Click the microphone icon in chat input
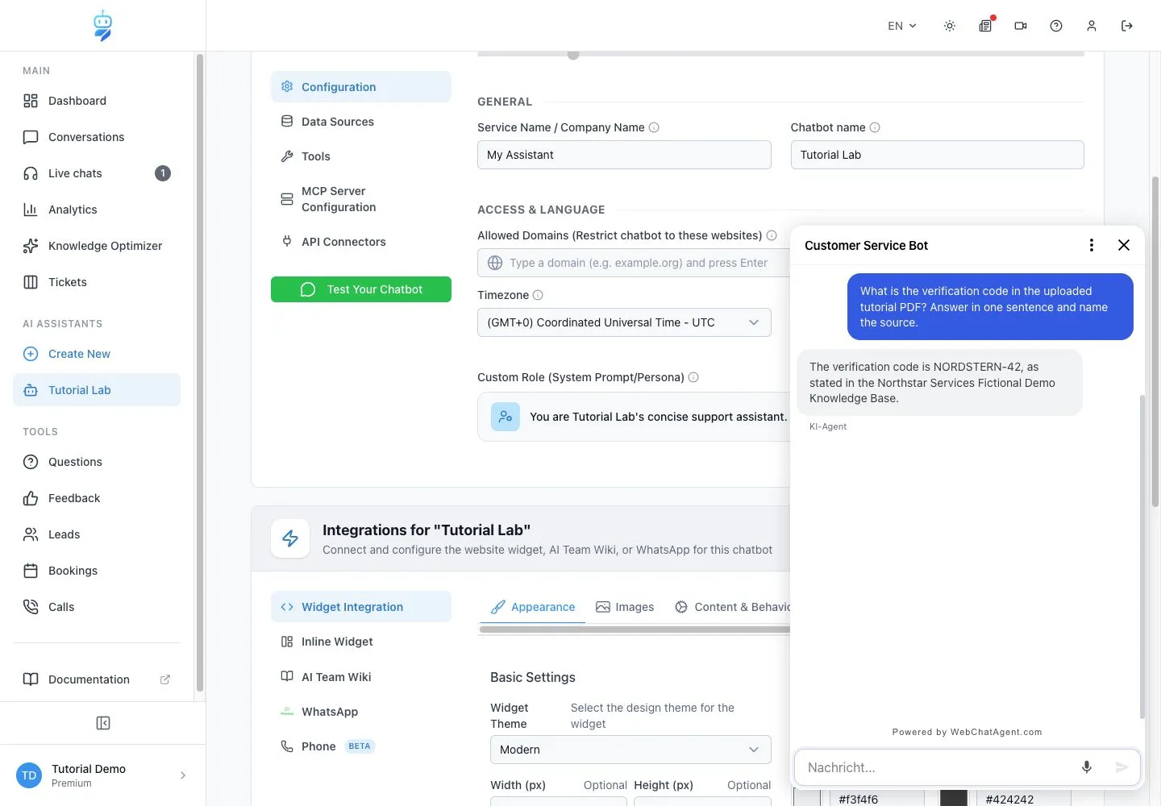The image size is (1161, 806). 1087,767
